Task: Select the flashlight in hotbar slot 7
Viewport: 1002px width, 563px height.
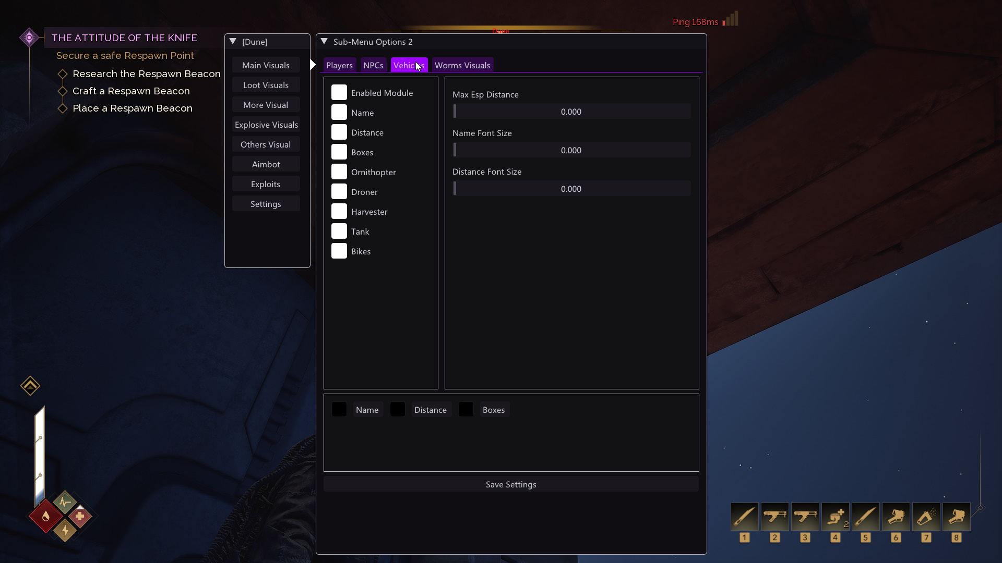Action: [926, 517]
